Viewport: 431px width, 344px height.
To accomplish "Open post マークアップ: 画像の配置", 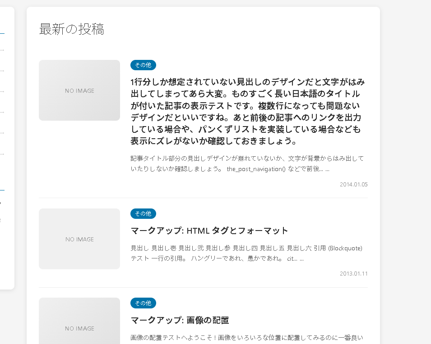I will tap(180, 320).
